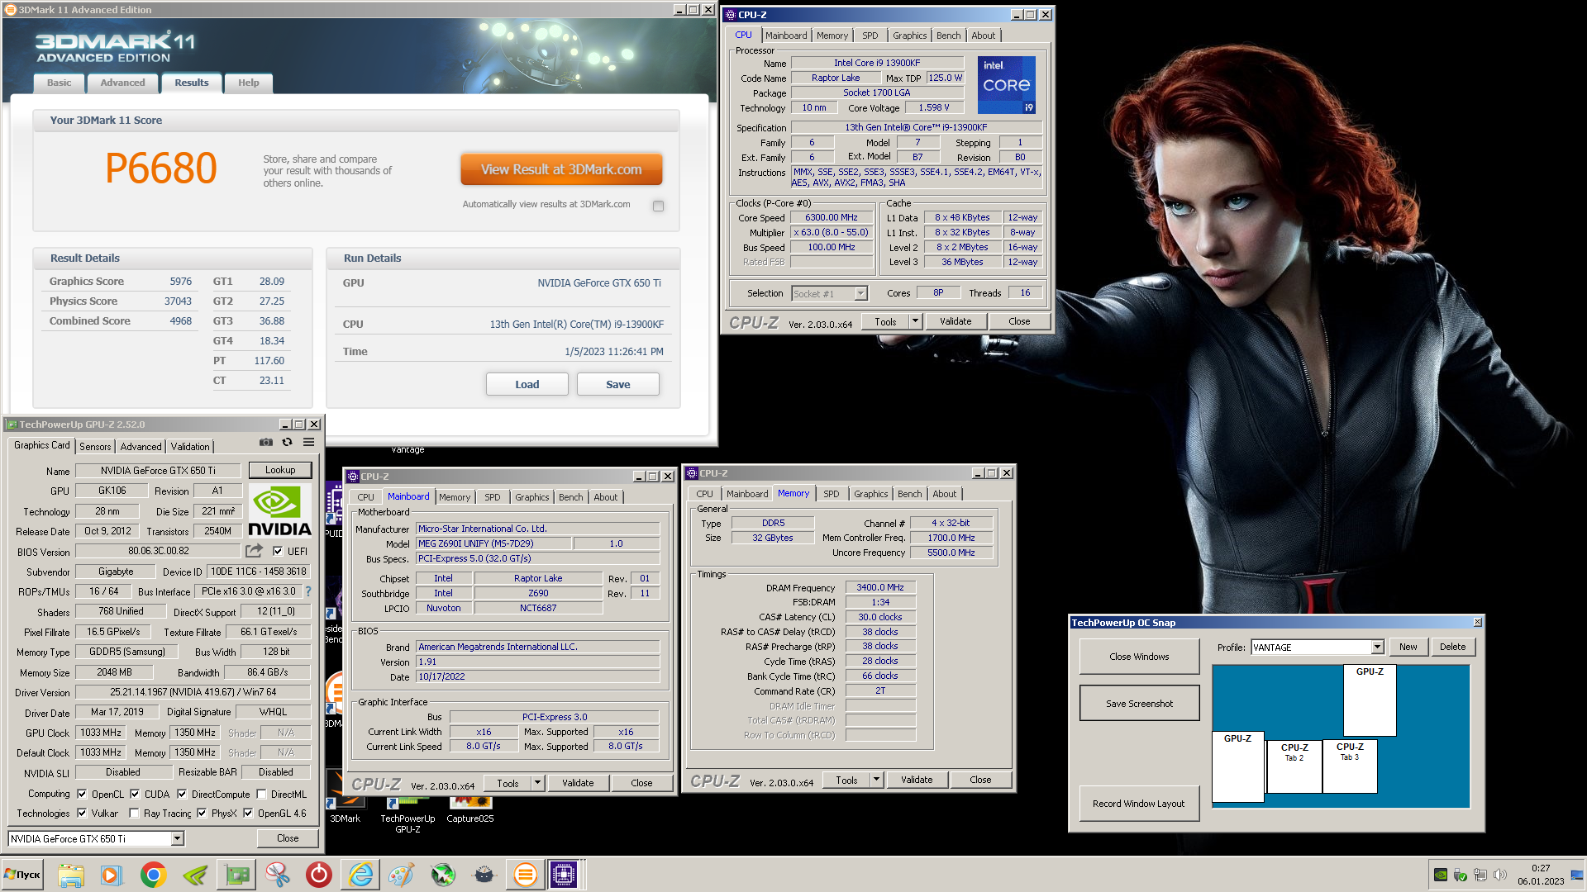Click the Intel Core i9 logo in CPU-Z
This screenshot has width=1587, height=892.
coord(1006,85)
